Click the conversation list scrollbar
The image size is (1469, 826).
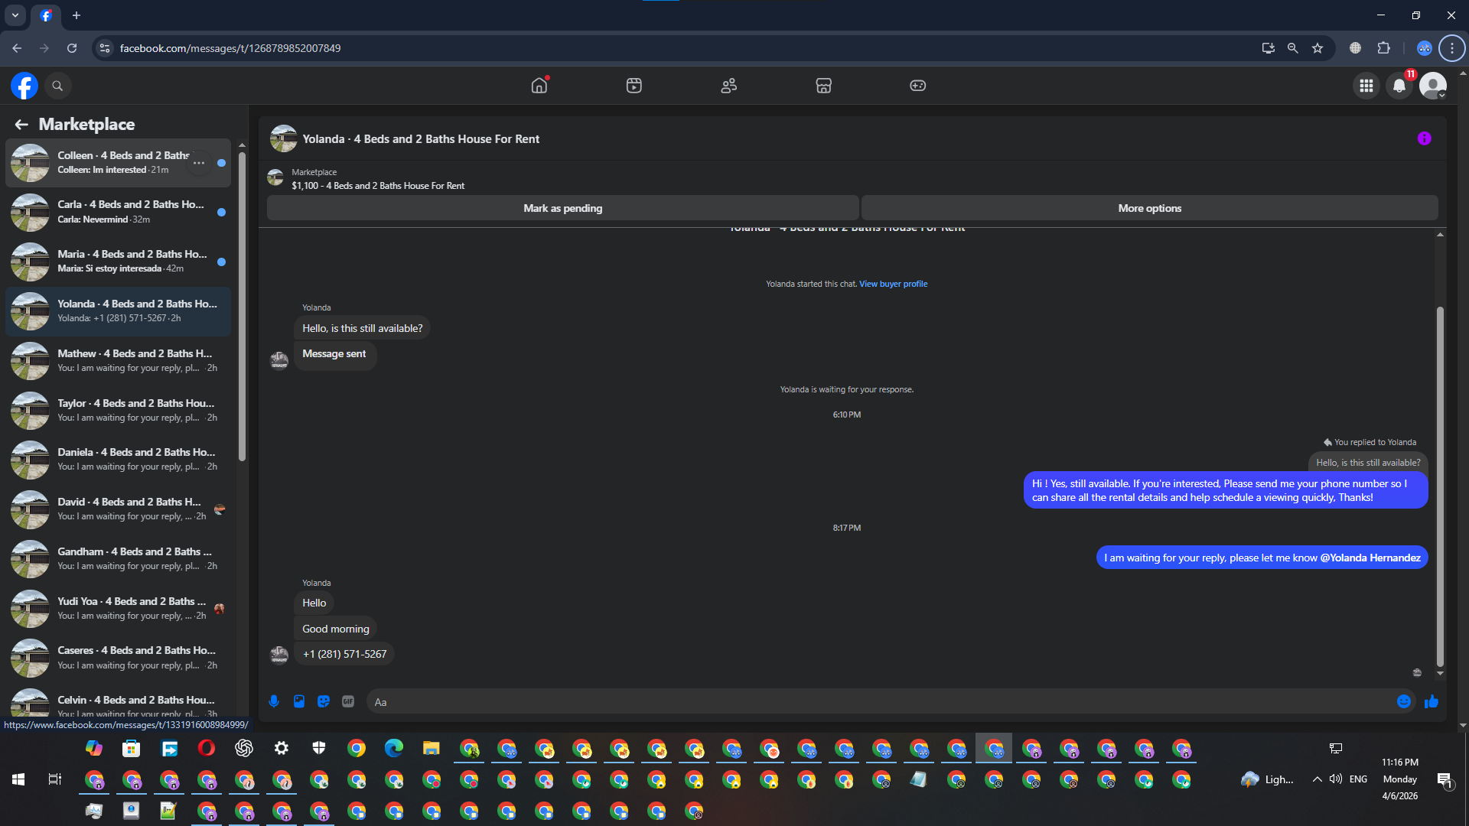pos(242,306)
